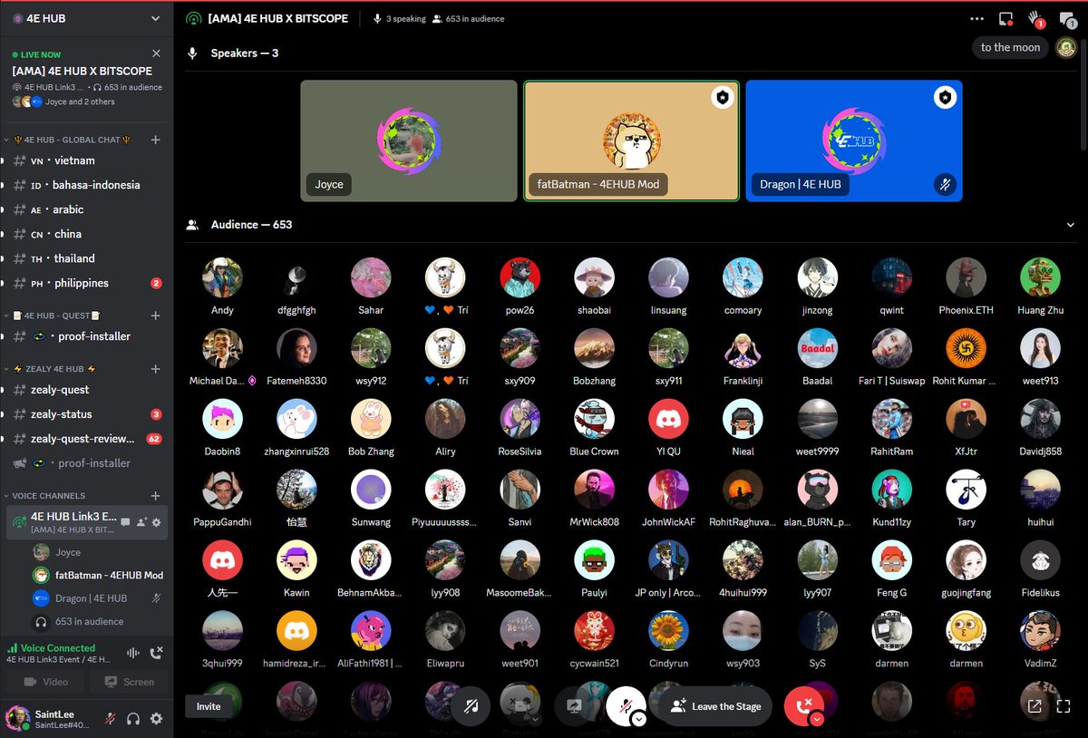
Task: Open microphone input options arrow
Action: 639,719
